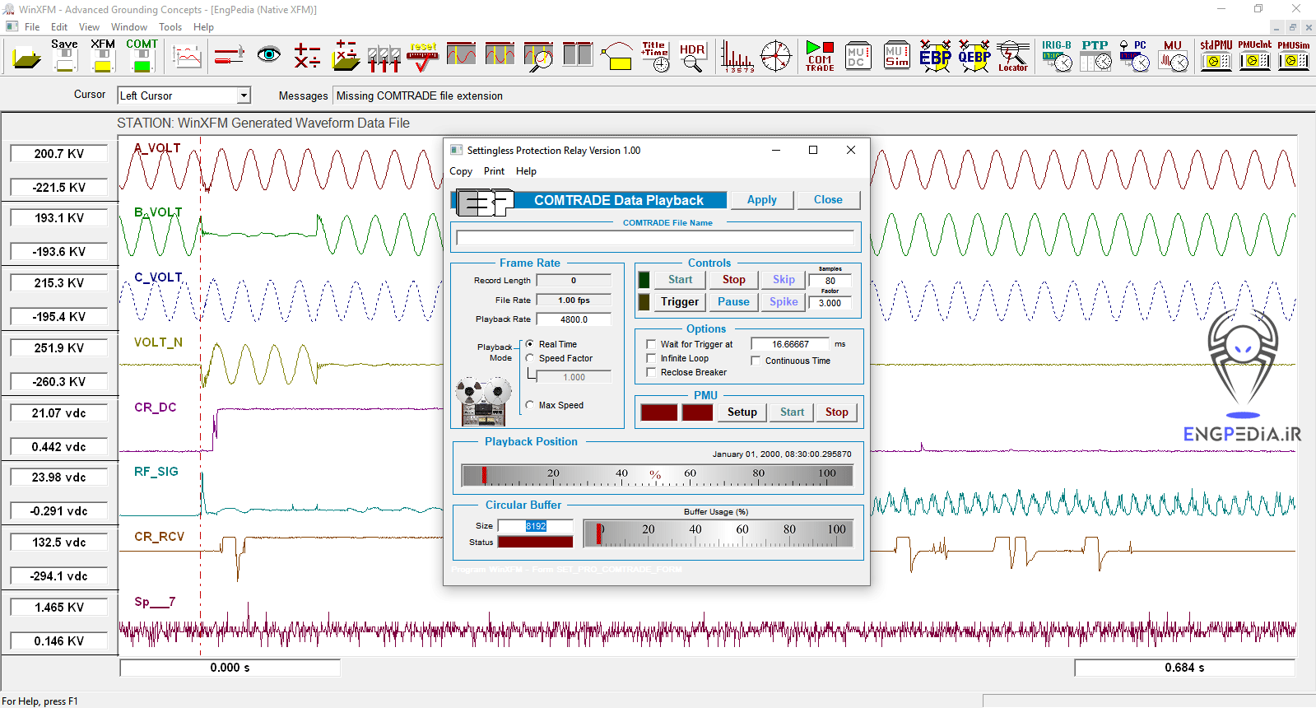Open the Window menu
This screenshot has height=708, width=1316.
pos(129,27)
